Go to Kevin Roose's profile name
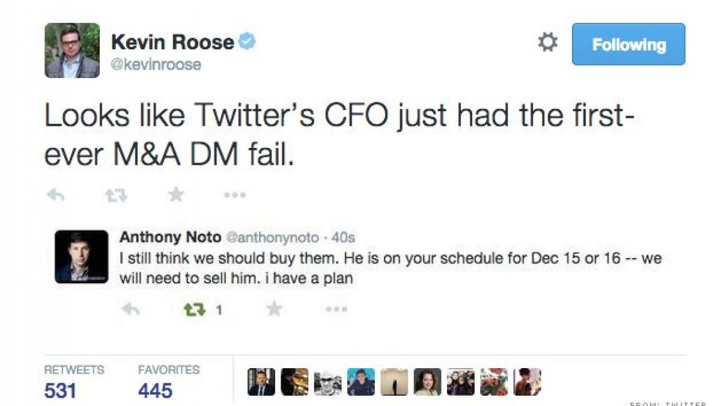Image resolution: width=721 pixels, height=406 pixels. pos(173,42)
